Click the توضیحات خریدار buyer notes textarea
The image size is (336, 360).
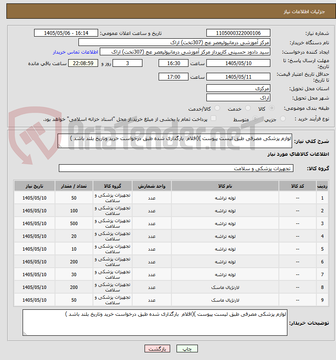tap(155, 323)
